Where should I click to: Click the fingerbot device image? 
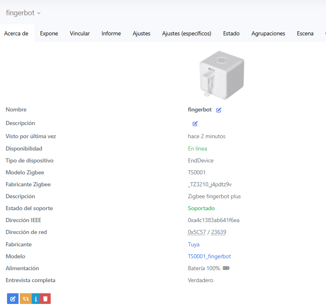[x=222, y=74]
